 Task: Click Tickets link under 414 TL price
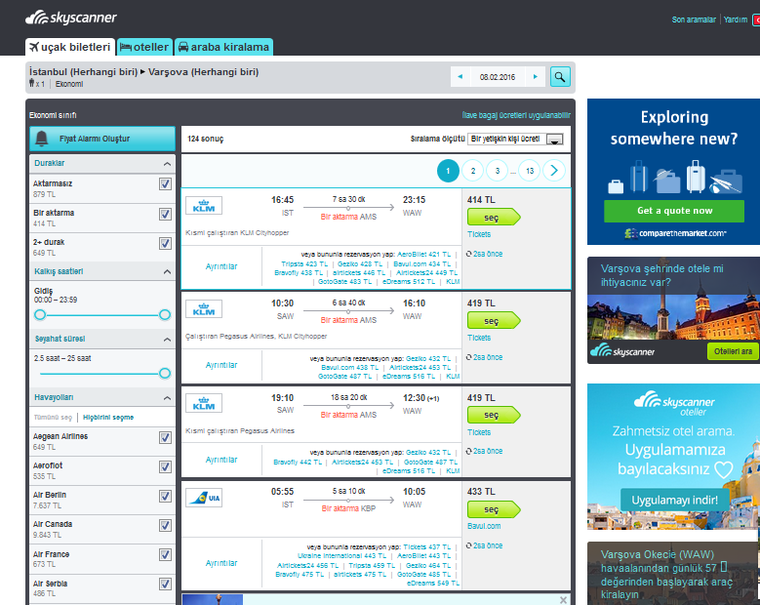(479, 234)
